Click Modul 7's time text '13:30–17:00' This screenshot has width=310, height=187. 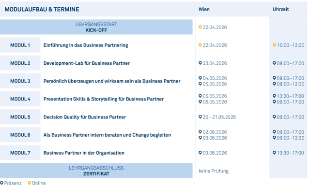[291, 153]
